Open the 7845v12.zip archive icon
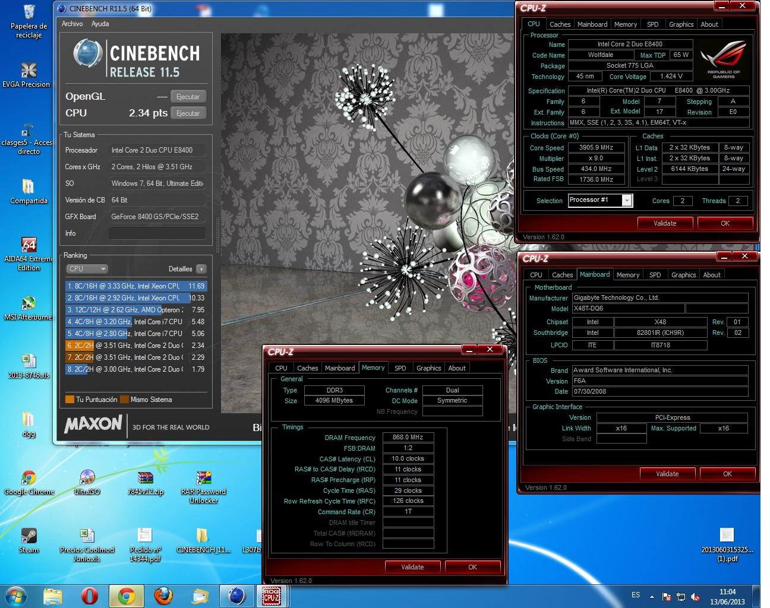 pyautogui.click(x=145, y=483)
